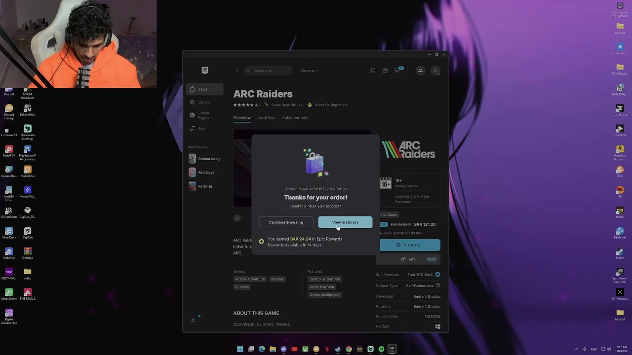Screen dimensions: 632x355
Task: Open the shopping cart icon
Action: (396, 71)
